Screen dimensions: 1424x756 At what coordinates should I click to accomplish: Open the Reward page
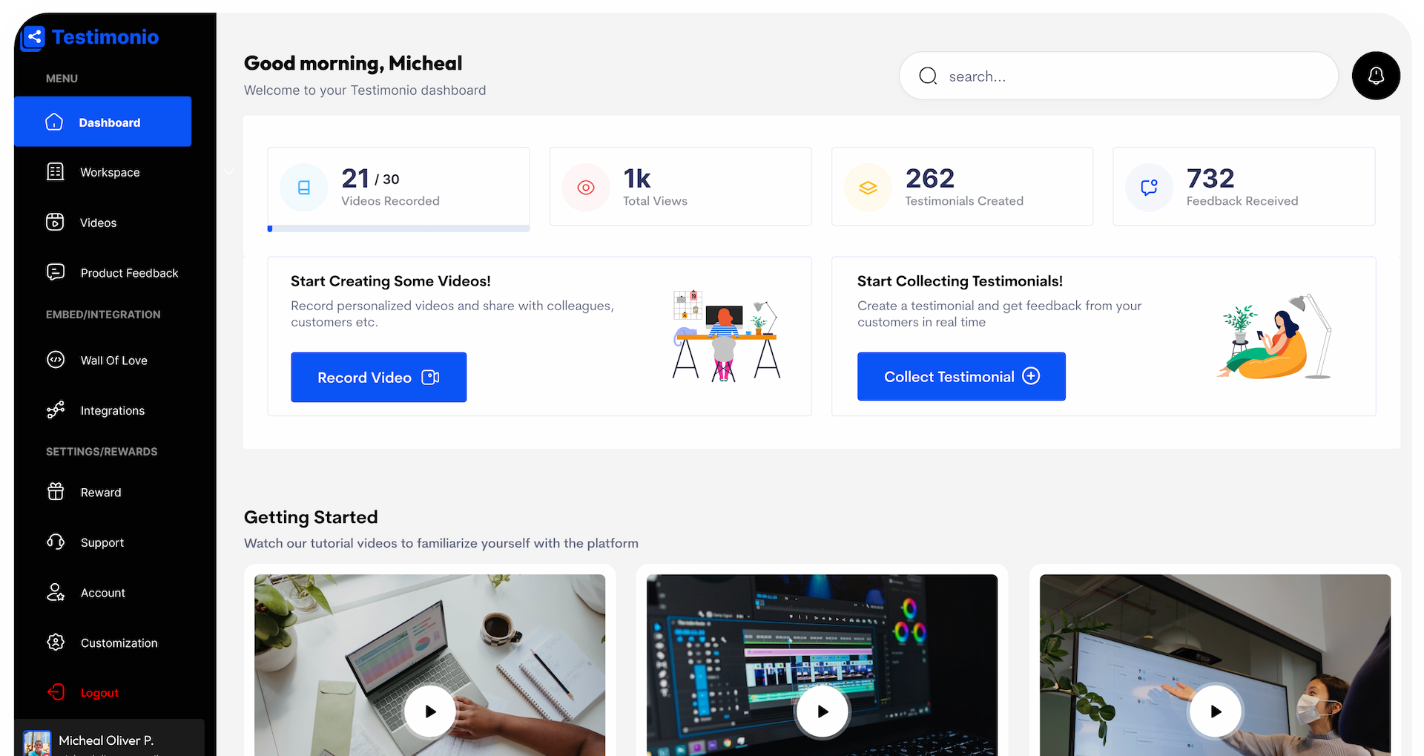pos(102,493)
